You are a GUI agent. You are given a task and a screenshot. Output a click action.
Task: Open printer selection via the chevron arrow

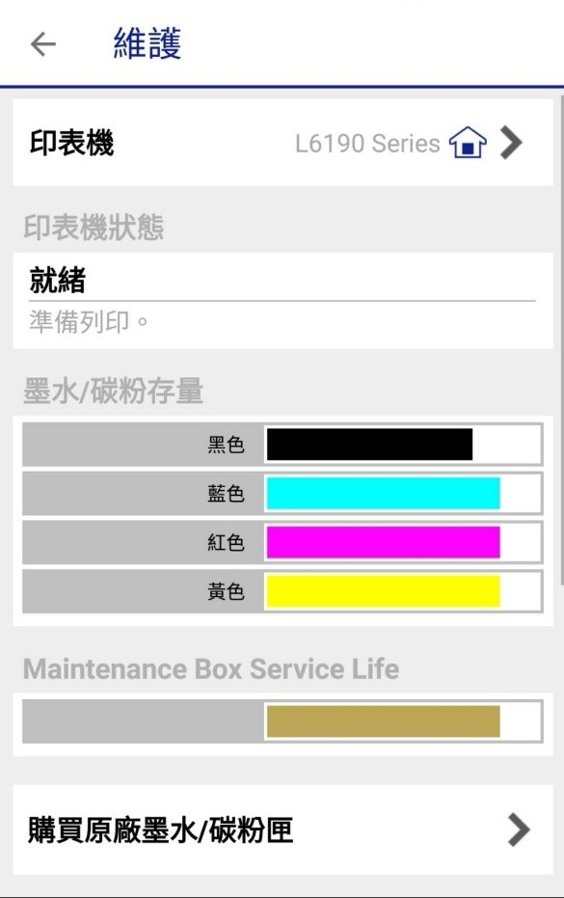[x=511, y=142]
